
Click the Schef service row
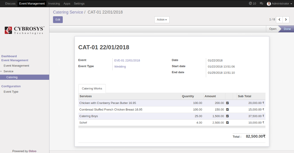172,123
